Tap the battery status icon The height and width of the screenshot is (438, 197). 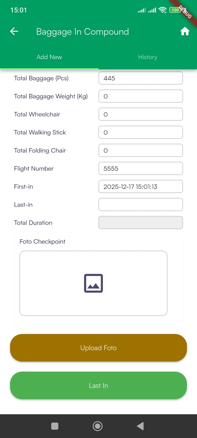tap(175, 10)
